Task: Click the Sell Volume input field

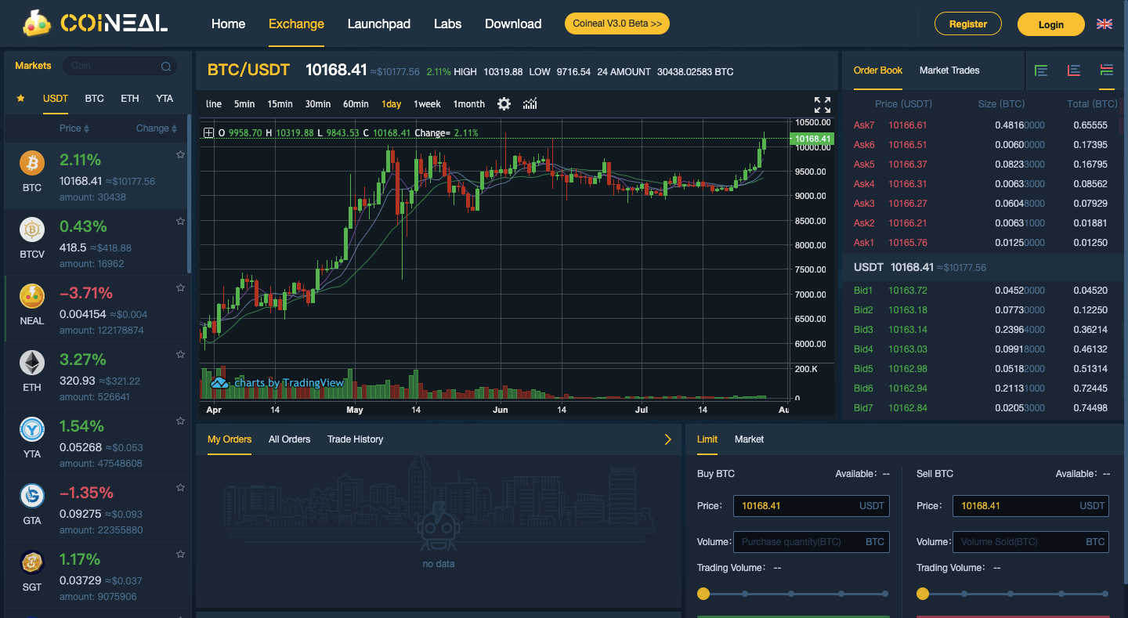Action: click(1031, 542)
